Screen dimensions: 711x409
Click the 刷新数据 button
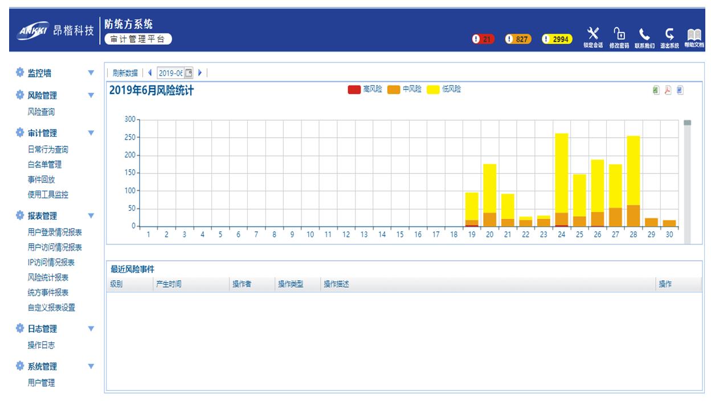click(x=125, y=73)
